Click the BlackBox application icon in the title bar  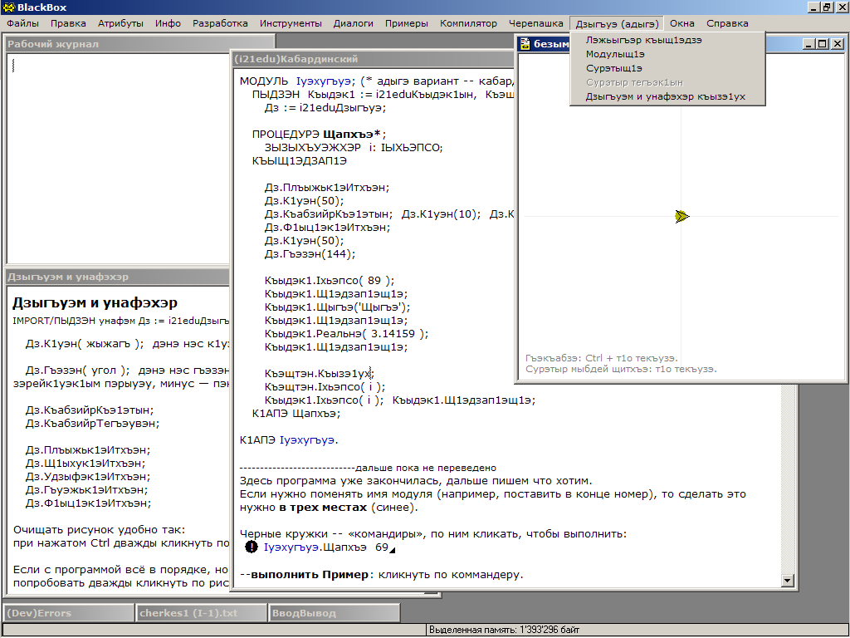(8, 7)
